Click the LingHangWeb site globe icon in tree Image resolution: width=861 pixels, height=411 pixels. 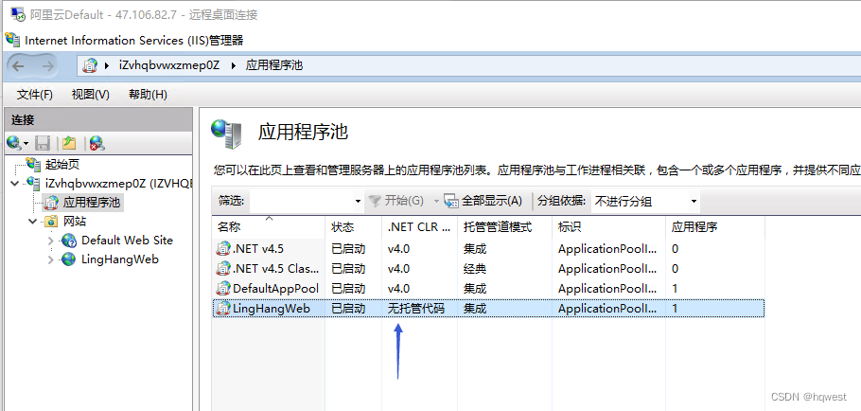69,259
